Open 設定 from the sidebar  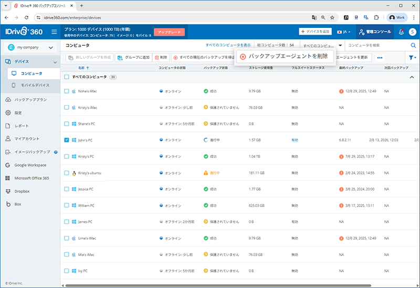[x=18, y=112]
